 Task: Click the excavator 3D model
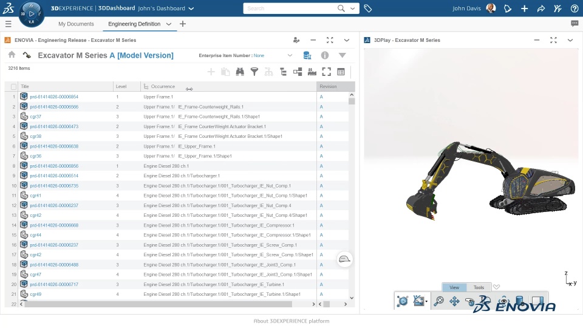[491, 182]
